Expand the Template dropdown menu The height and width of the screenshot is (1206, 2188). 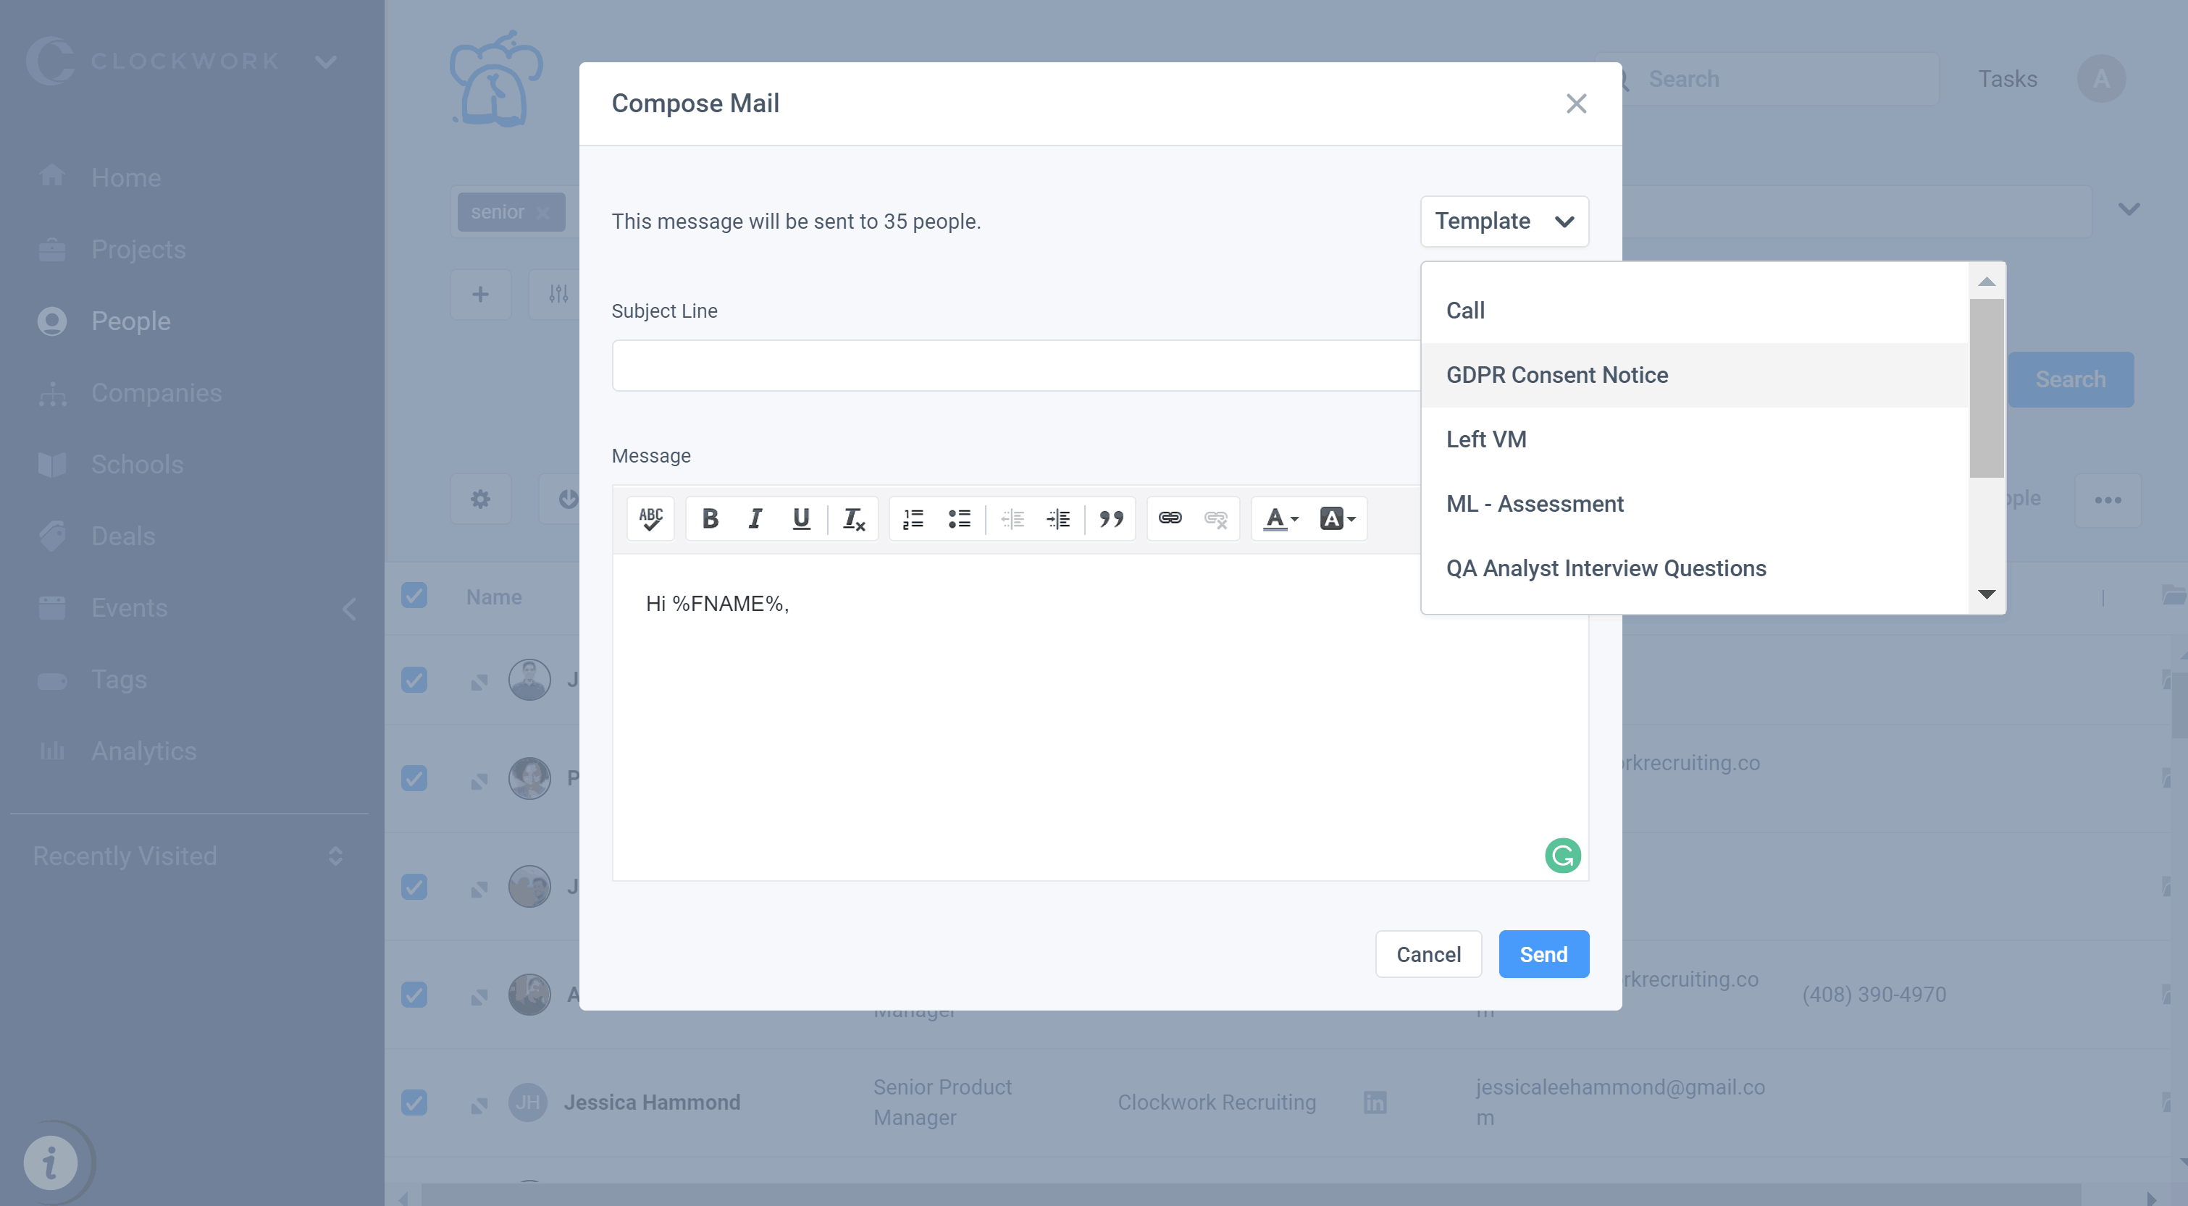[x=1505, y=220]
